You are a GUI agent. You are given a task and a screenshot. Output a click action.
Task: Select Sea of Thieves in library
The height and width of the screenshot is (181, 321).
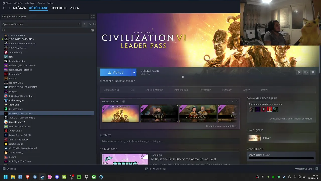[16, 109]
